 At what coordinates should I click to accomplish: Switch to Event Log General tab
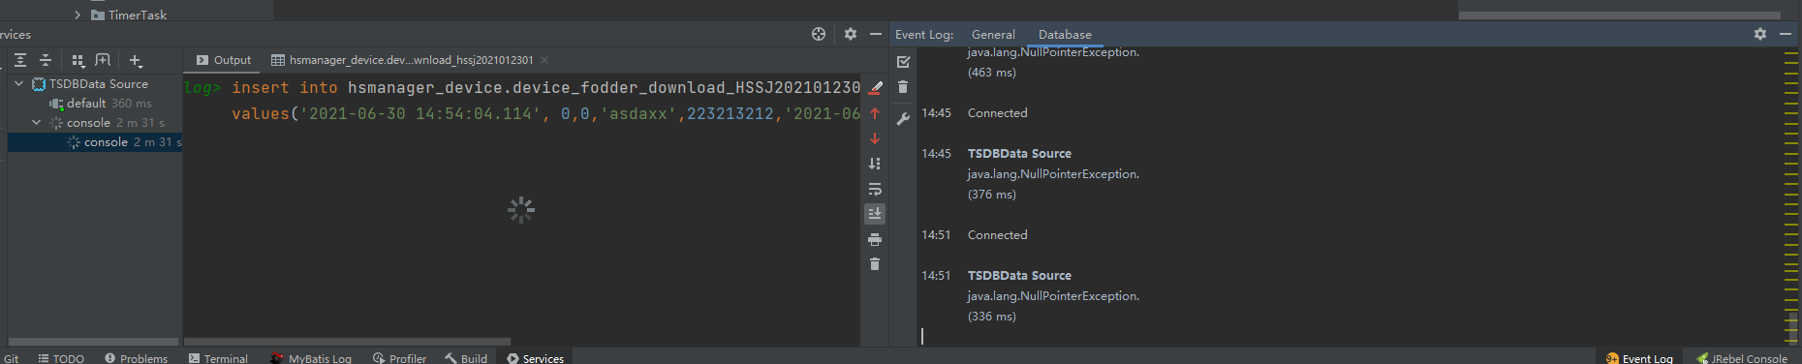coord(993,34)
